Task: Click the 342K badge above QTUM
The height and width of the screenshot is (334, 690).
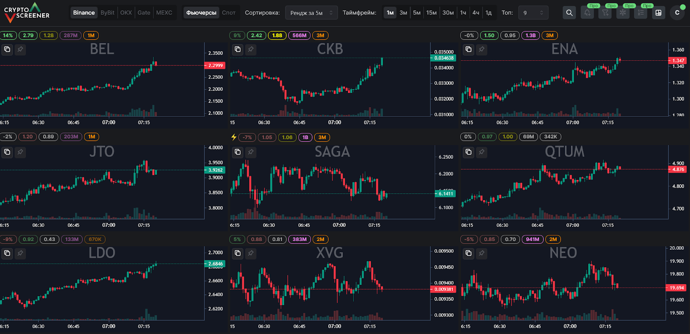Action: 550,137
